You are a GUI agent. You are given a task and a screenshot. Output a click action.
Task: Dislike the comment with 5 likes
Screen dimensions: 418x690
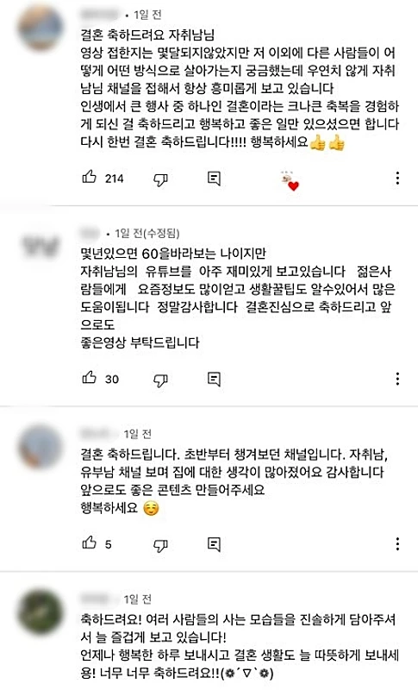[x=160, y=545]
